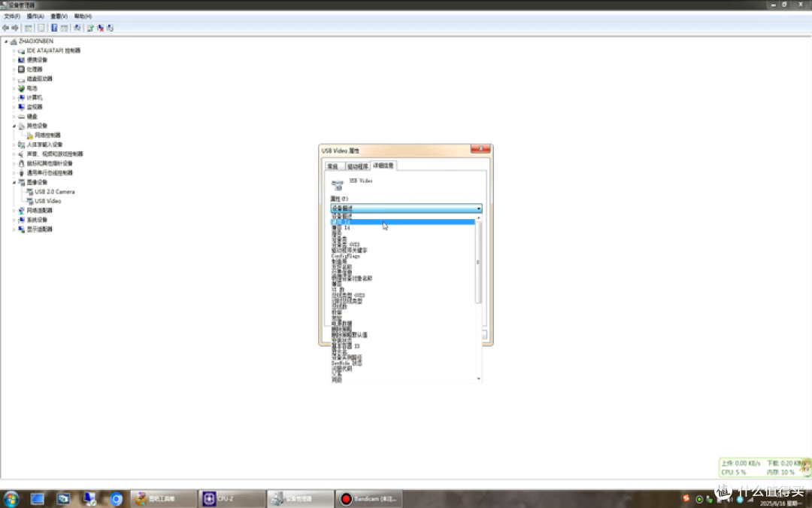Click the 处理器 processor icon in tree

click(21, 69)
